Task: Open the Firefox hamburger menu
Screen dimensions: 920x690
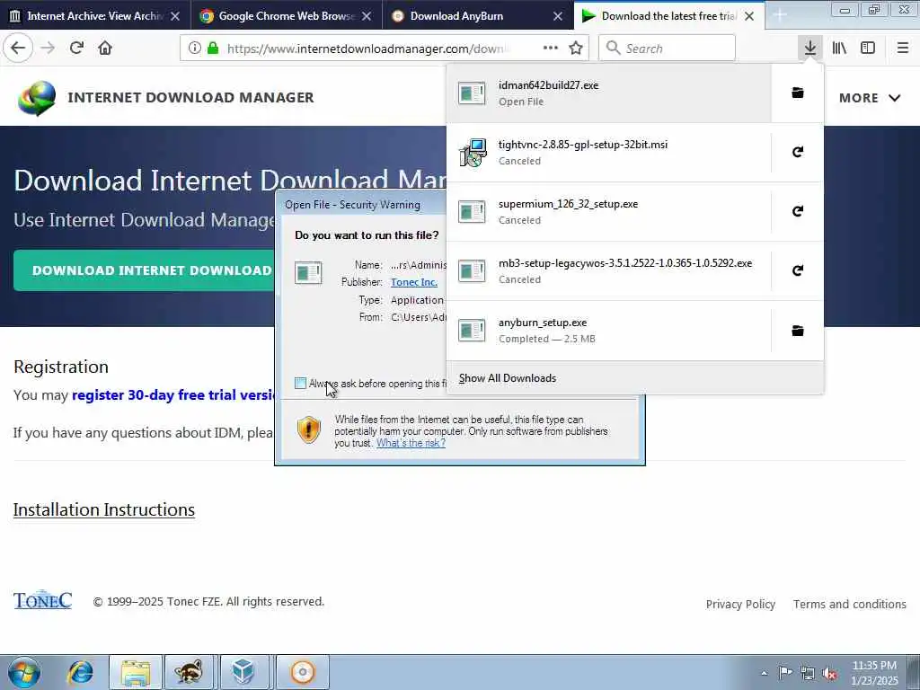Action: tap(902, 49)
